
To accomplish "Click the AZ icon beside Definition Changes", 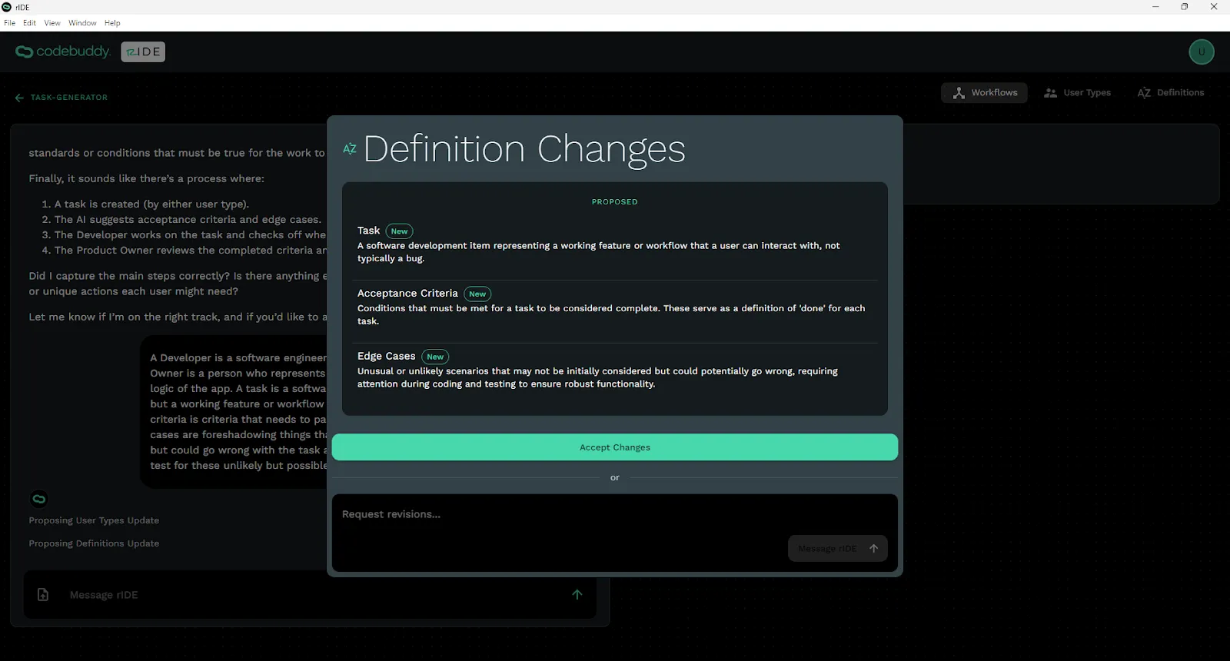I will click(350, 149).
